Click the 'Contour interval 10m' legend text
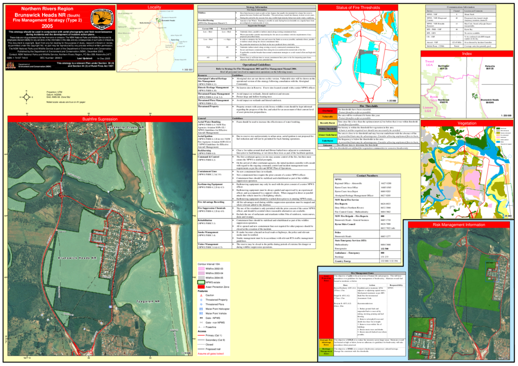 coord(209,264)
